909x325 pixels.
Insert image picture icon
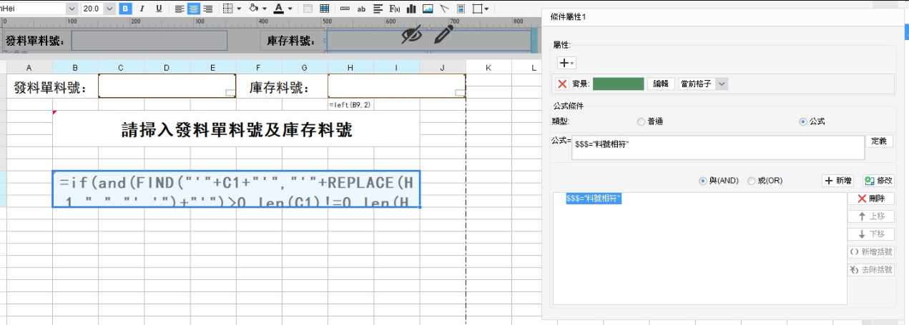click(x=428, y=9)
